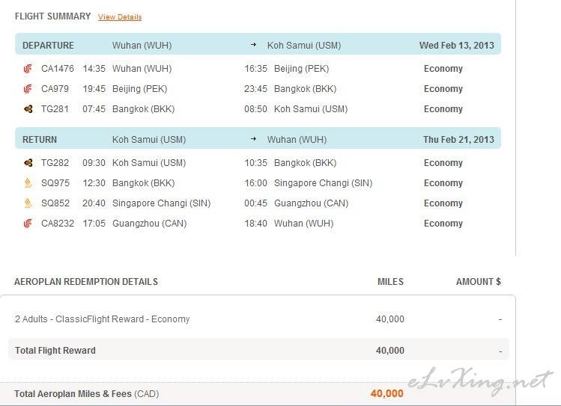Click Koh Samui (USM) in the DEPARTURE header

[x=304, y=46]
